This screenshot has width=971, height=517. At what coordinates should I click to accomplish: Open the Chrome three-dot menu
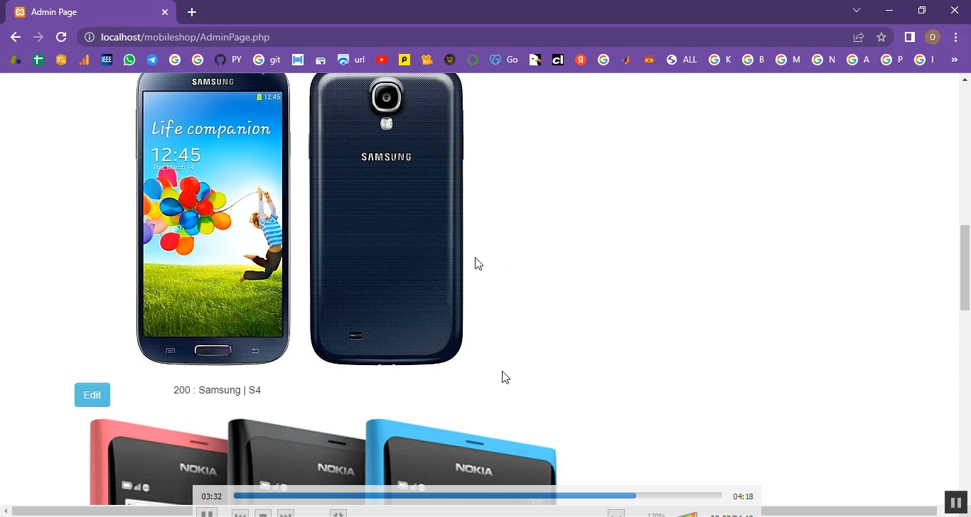click(955, 37)
